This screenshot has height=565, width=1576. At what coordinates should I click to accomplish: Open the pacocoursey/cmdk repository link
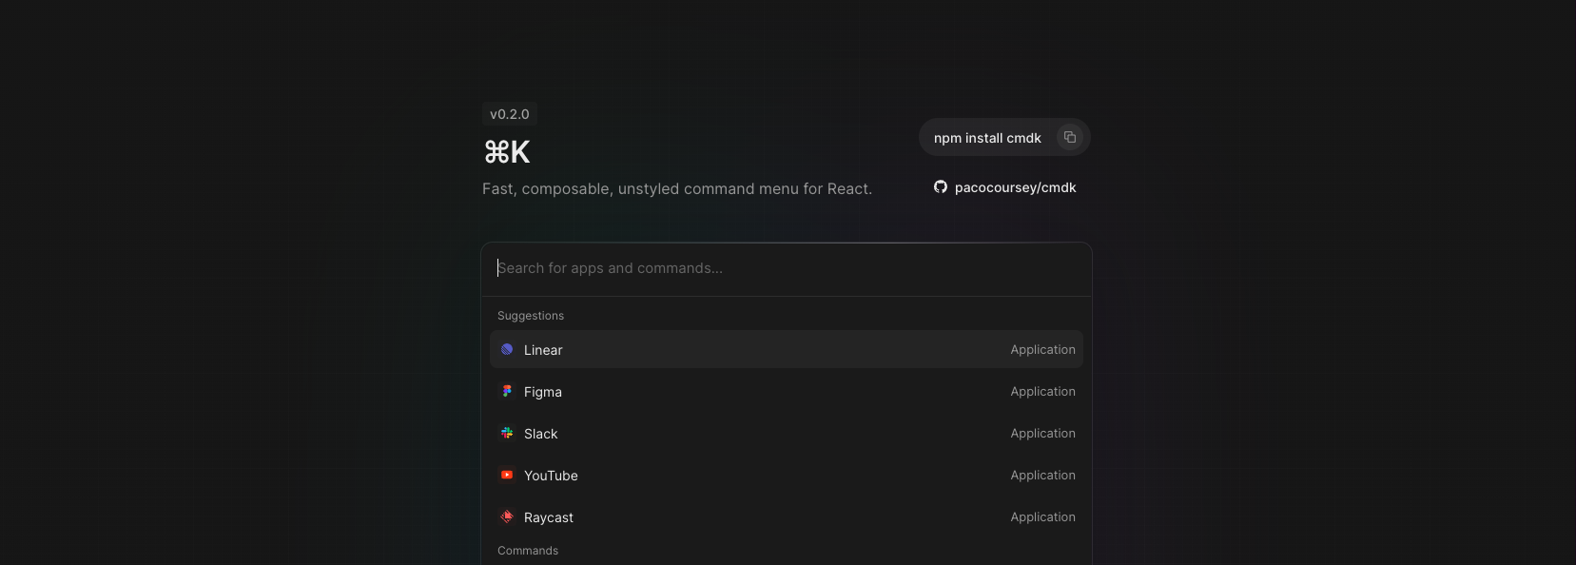1005,187
